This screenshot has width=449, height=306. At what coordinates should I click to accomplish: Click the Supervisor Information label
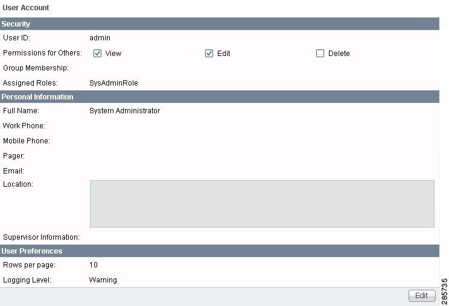[x=41, y=237]
